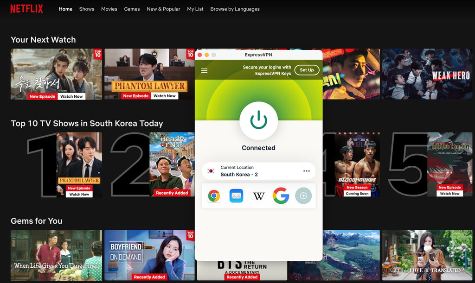The height and width of the screenshot is (283, 475).
Task: Open When Life Gives You Tangerines
Action: pos(56,255)
